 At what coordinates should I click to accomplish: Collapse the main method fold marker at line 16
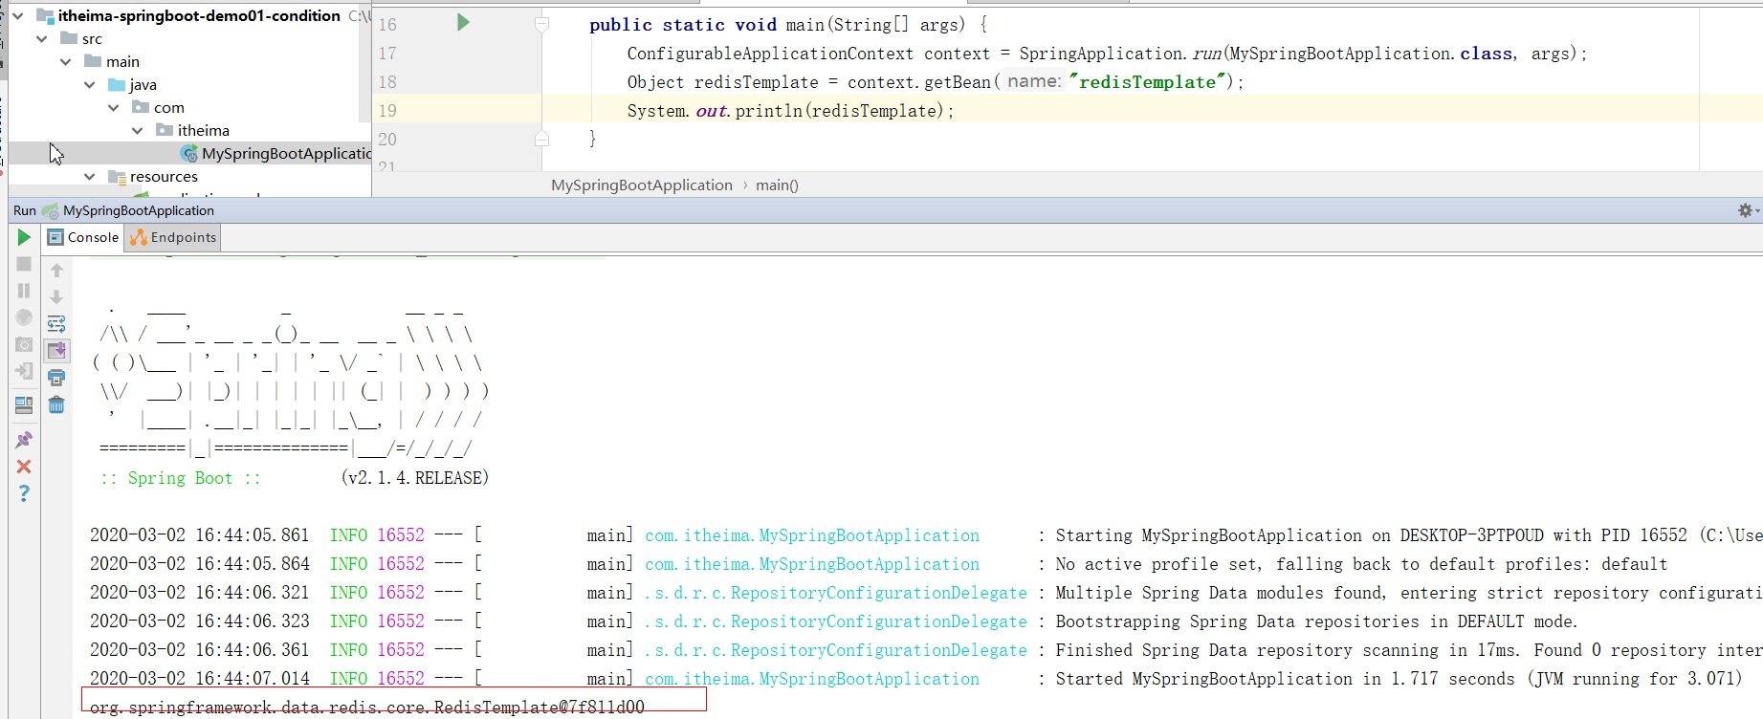click(541, 24)
